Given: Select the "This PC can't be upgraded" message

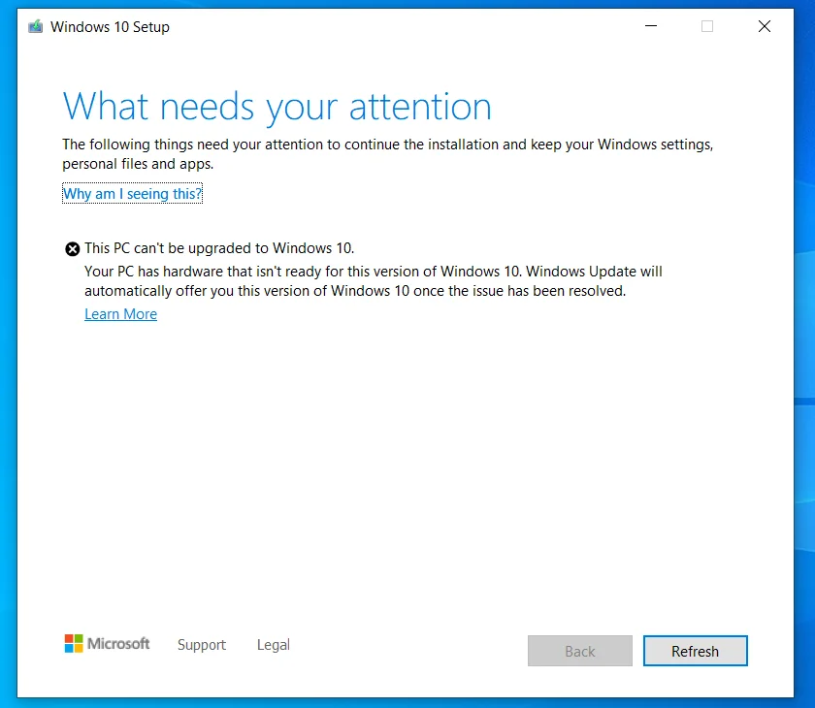Looking at the screenshot, I should (219, 248).
